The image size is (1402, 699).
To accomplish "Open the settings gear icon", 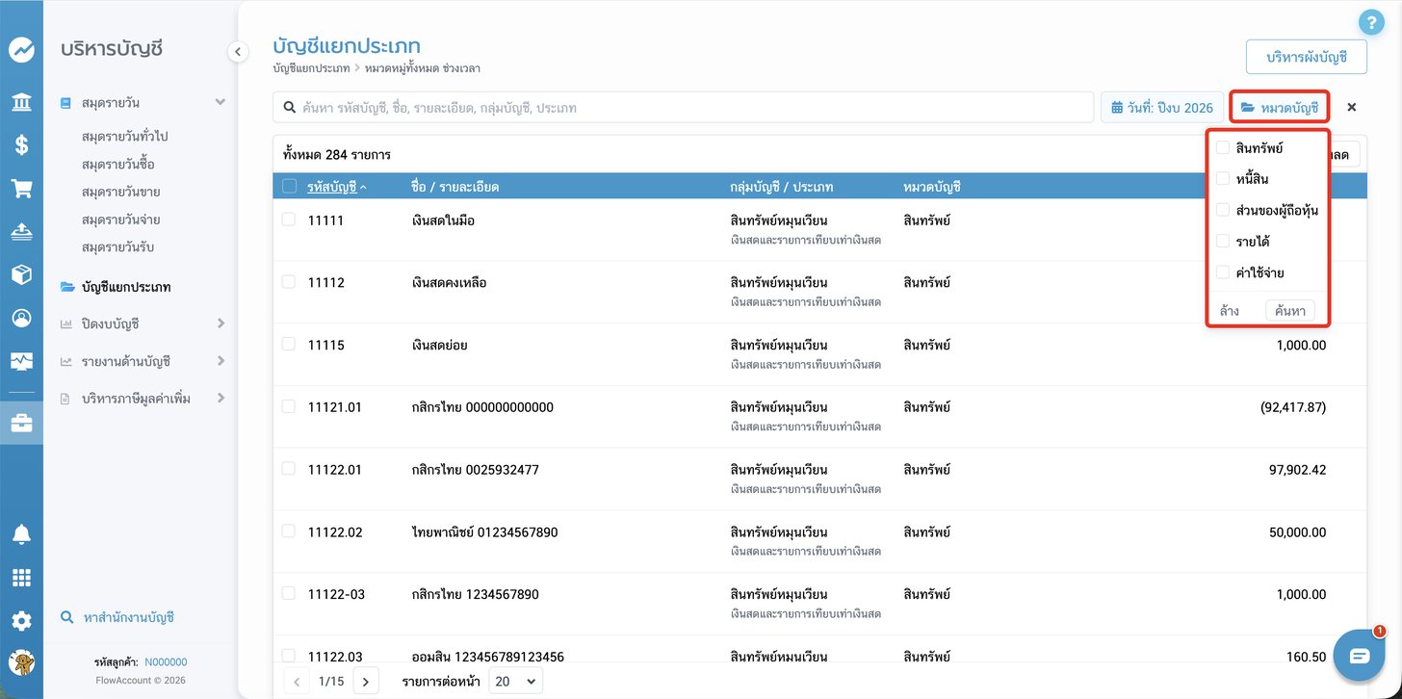I will click(21, 621).
